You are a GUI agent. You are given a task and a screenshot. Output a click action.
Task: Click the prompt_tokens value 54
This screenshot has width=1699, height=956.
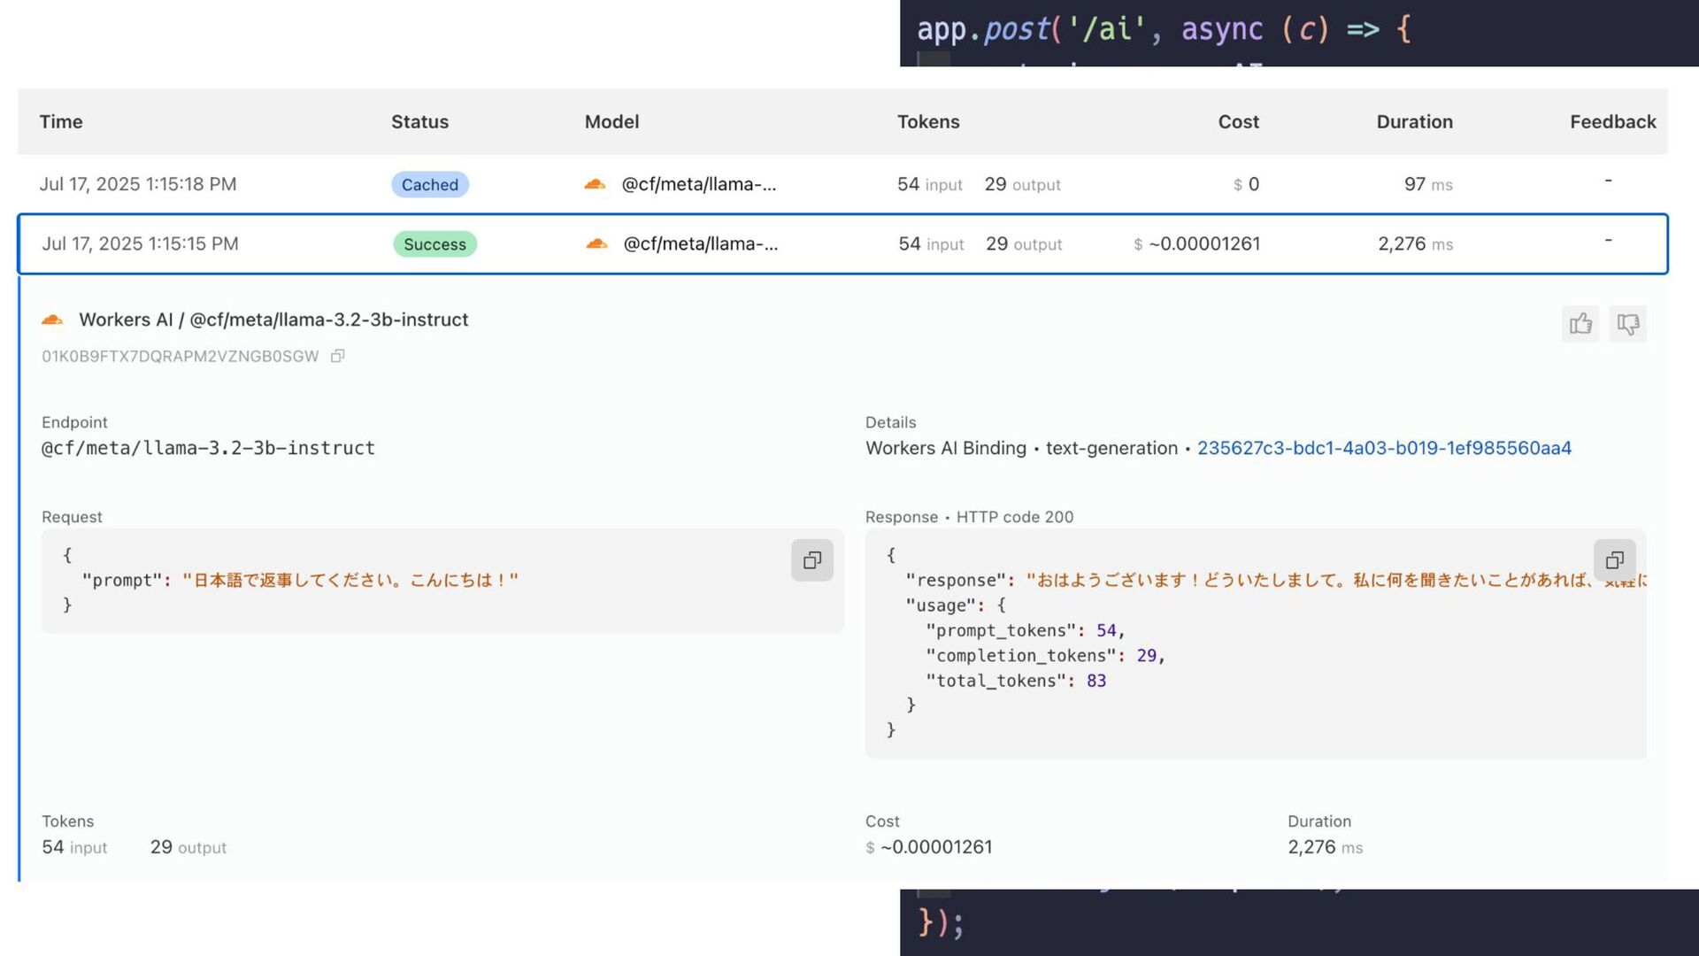(x=1106, y=630)
